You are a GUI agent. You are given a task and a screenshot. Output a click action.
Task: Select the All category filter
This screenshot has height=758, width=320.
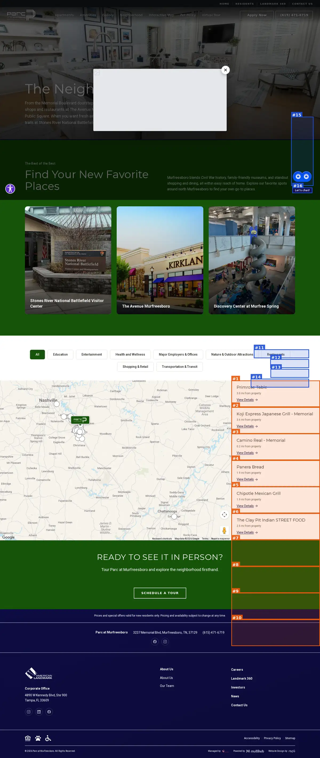[x=37, y=354]
